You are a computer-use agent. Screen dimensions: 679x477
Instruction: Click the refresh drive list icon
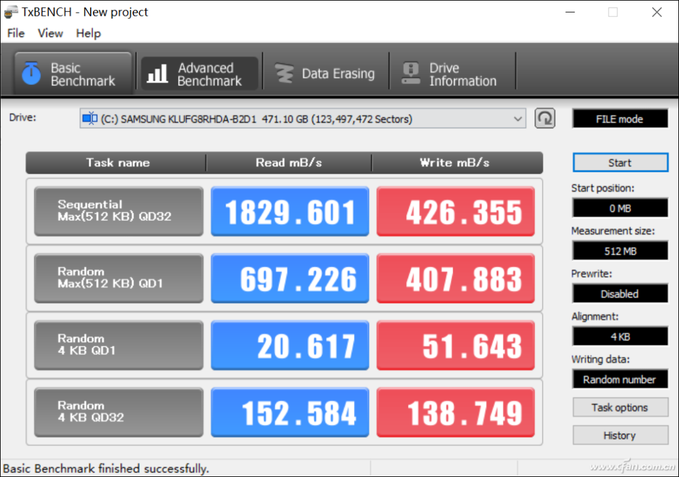pyautogui.click(x=545, y=118)
